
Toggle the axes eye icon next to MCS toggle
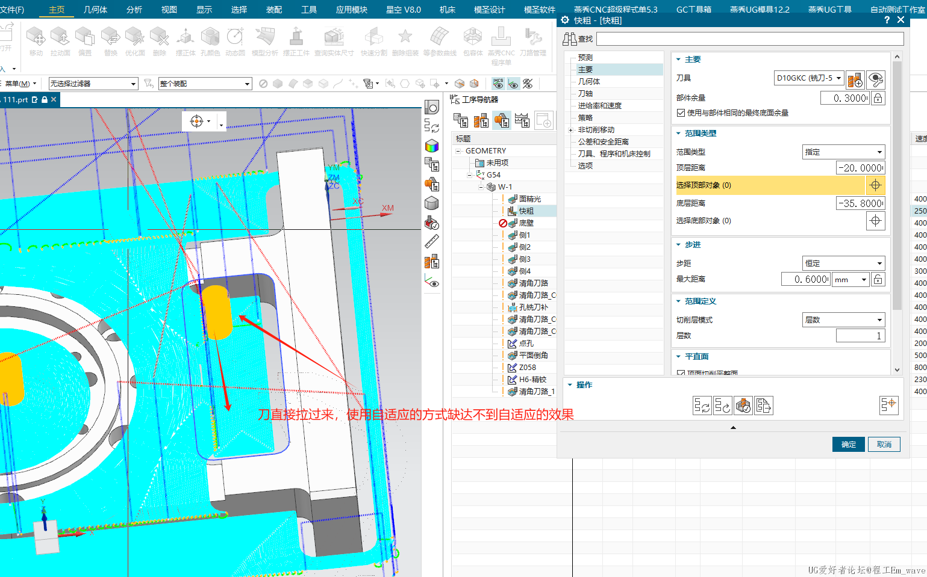click(513, 84)
